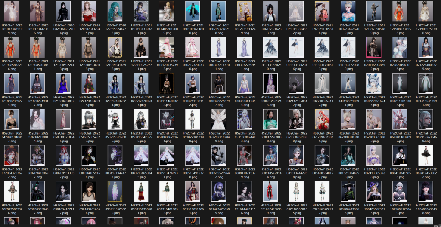This screenshot has height=227, width=441.
Task: Open pink-haired character file HS2ChaF_20220101205357393.png
Action: click(x=167, y=48)
